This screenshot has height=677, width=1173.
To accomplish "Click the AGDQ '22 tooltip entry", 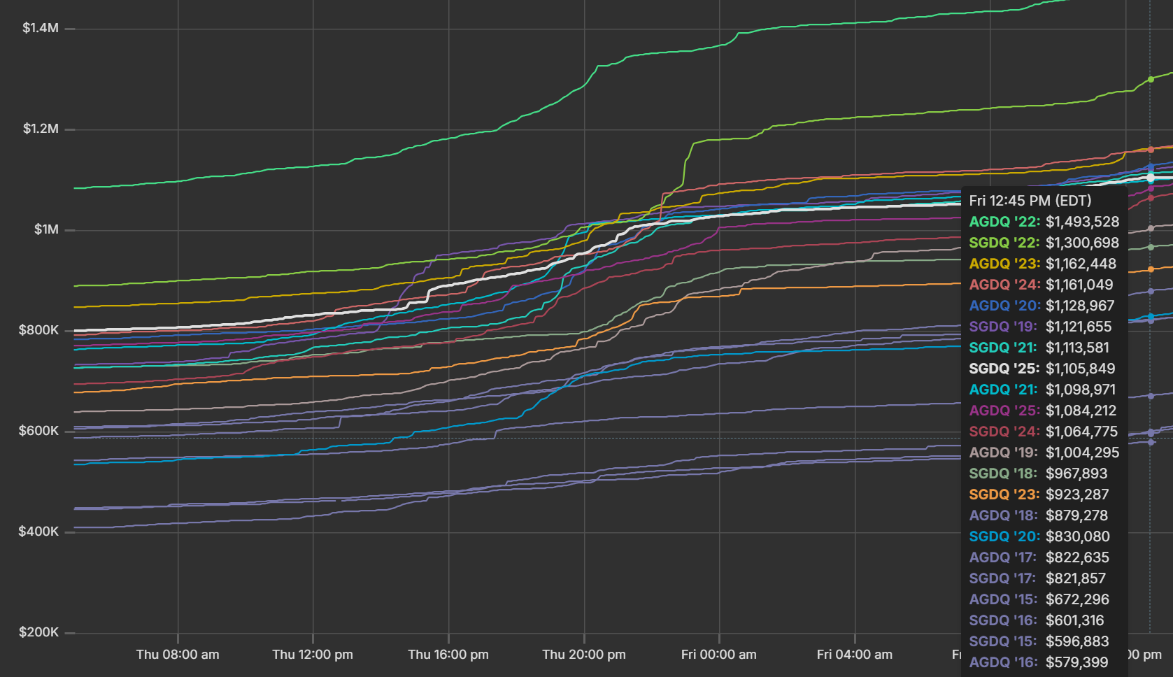I will tap(1044, 222).
